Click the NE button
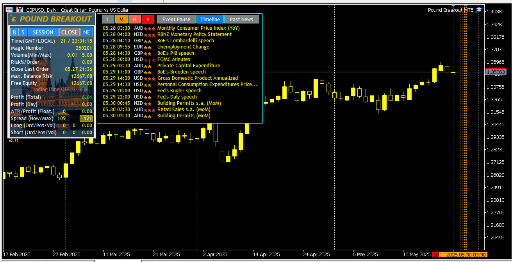 coord(87,32)
